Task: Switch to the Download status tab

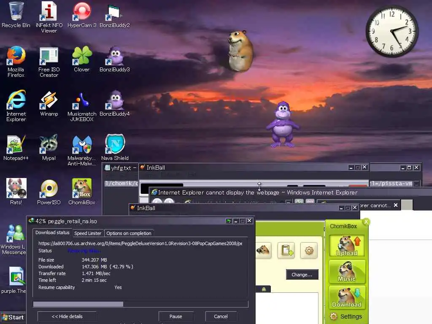Action: [x=52, y=232]
